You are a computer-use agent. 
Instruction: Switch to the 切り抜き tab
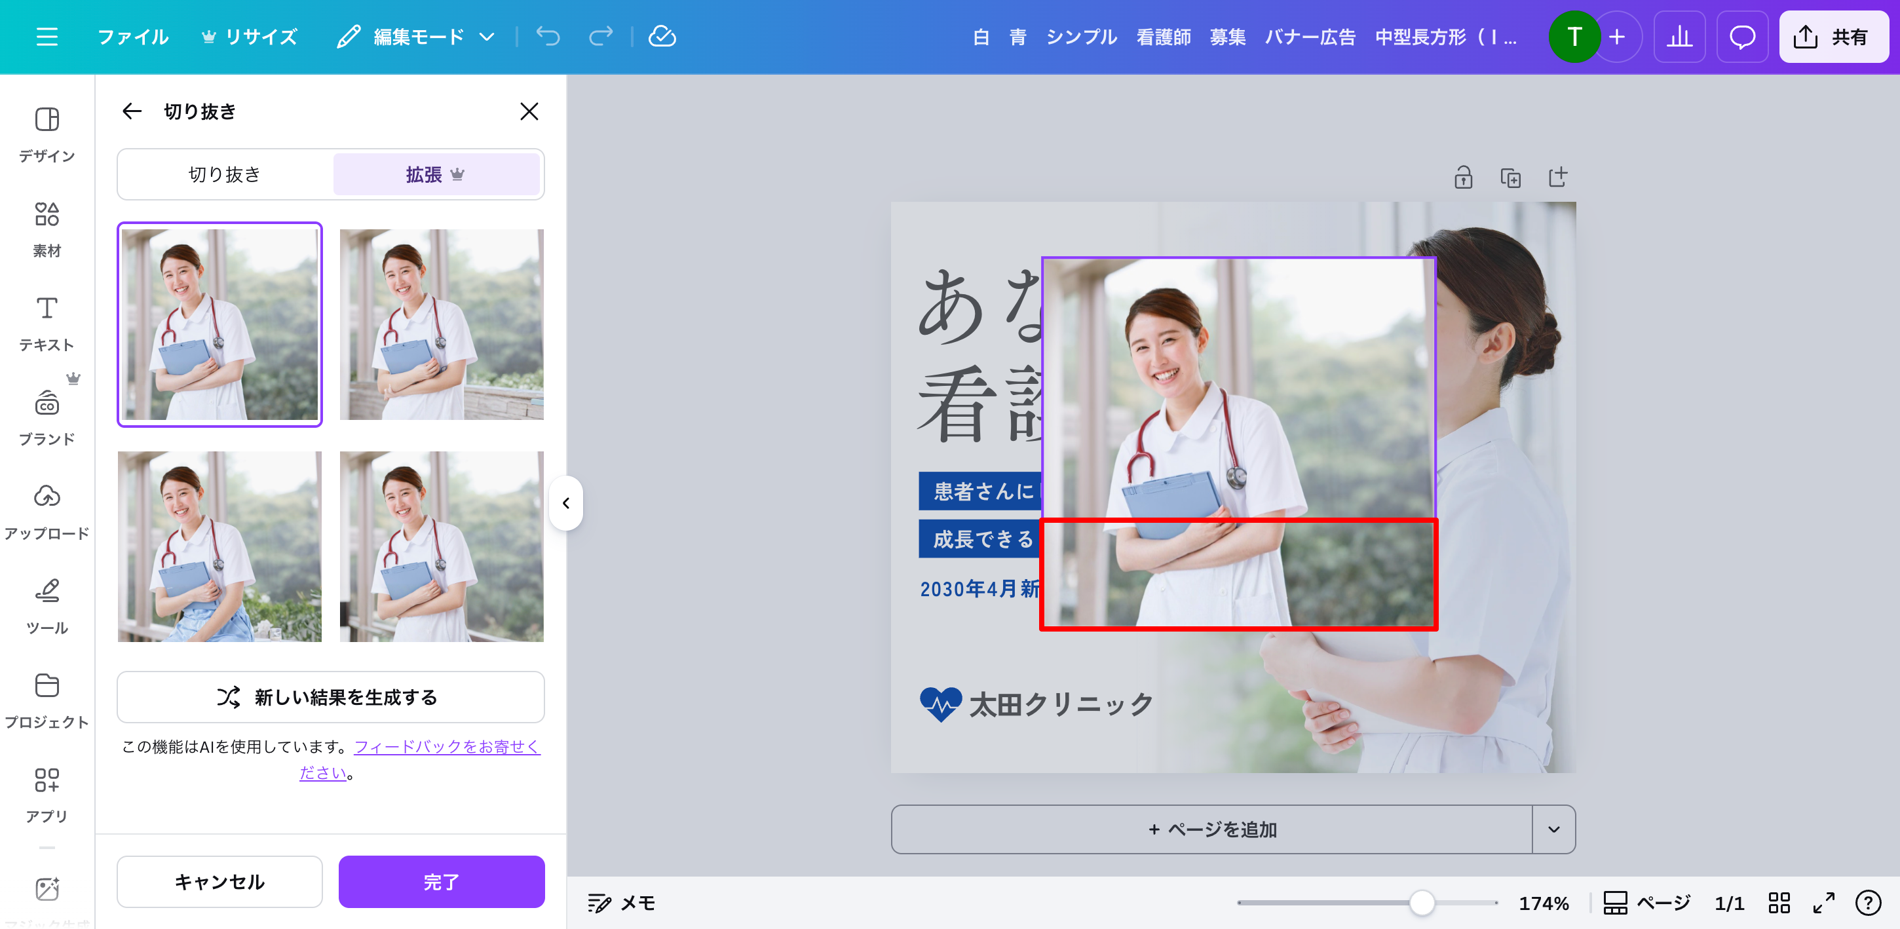(x=225, y=175)
